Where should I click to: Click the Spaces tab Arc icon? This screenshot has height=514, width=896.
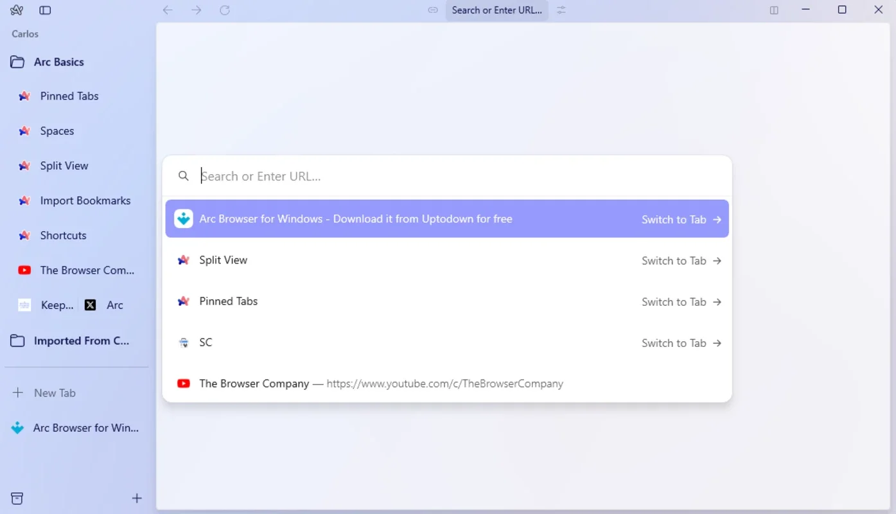(24, 131)
